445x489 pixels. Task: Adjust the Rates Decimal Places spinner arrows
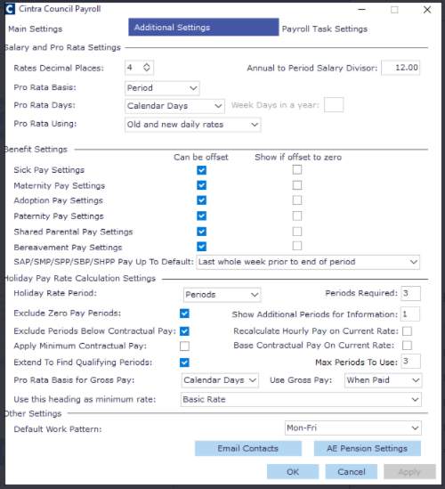[147, 68]
